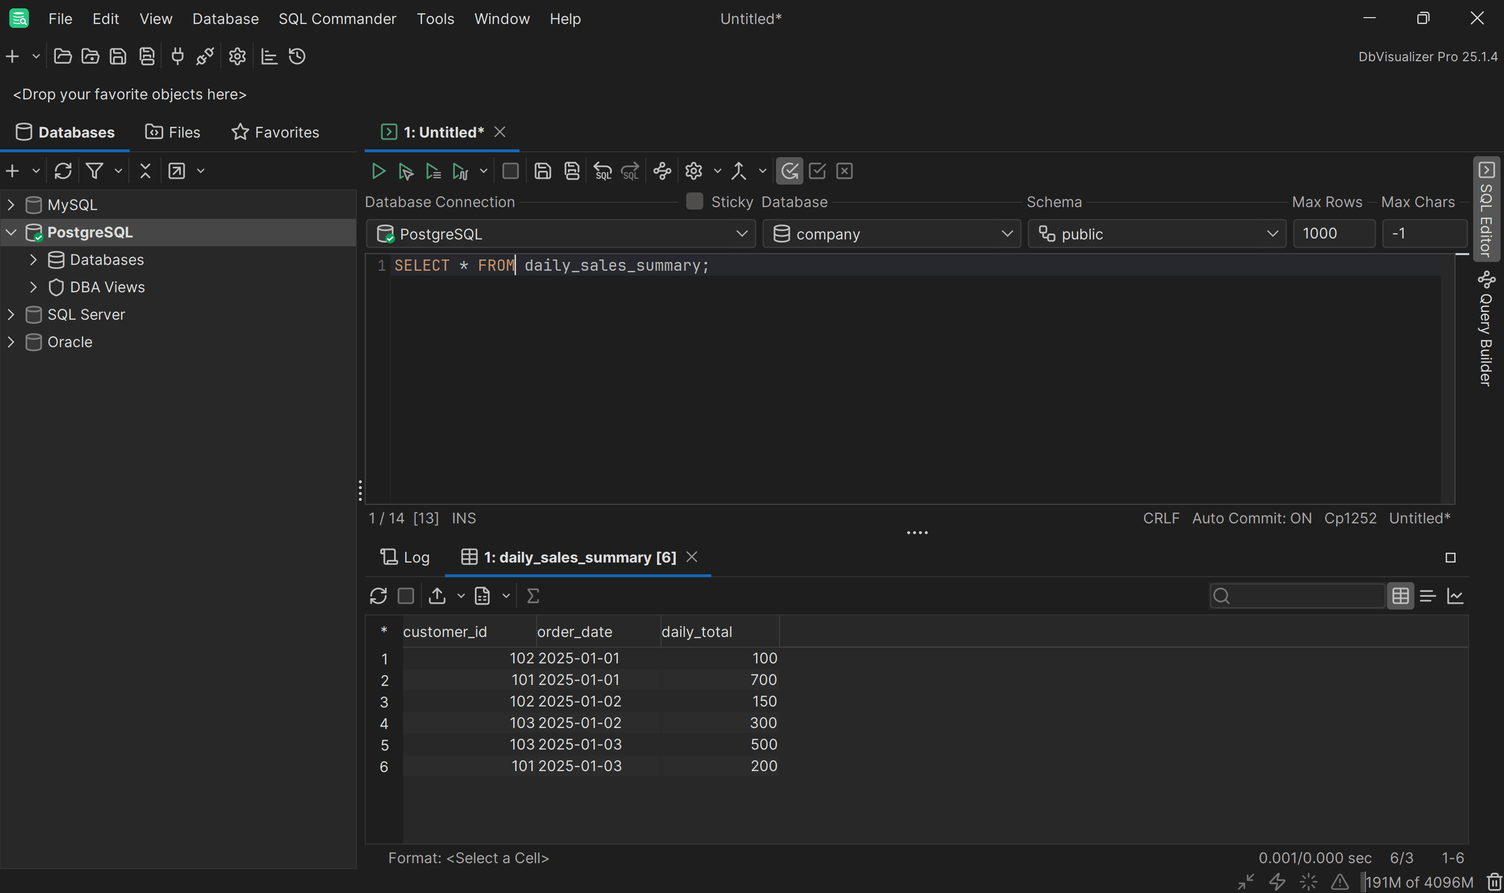Reload the result grid data
Screen dimensions: 1504x893
tap(378, 596)
